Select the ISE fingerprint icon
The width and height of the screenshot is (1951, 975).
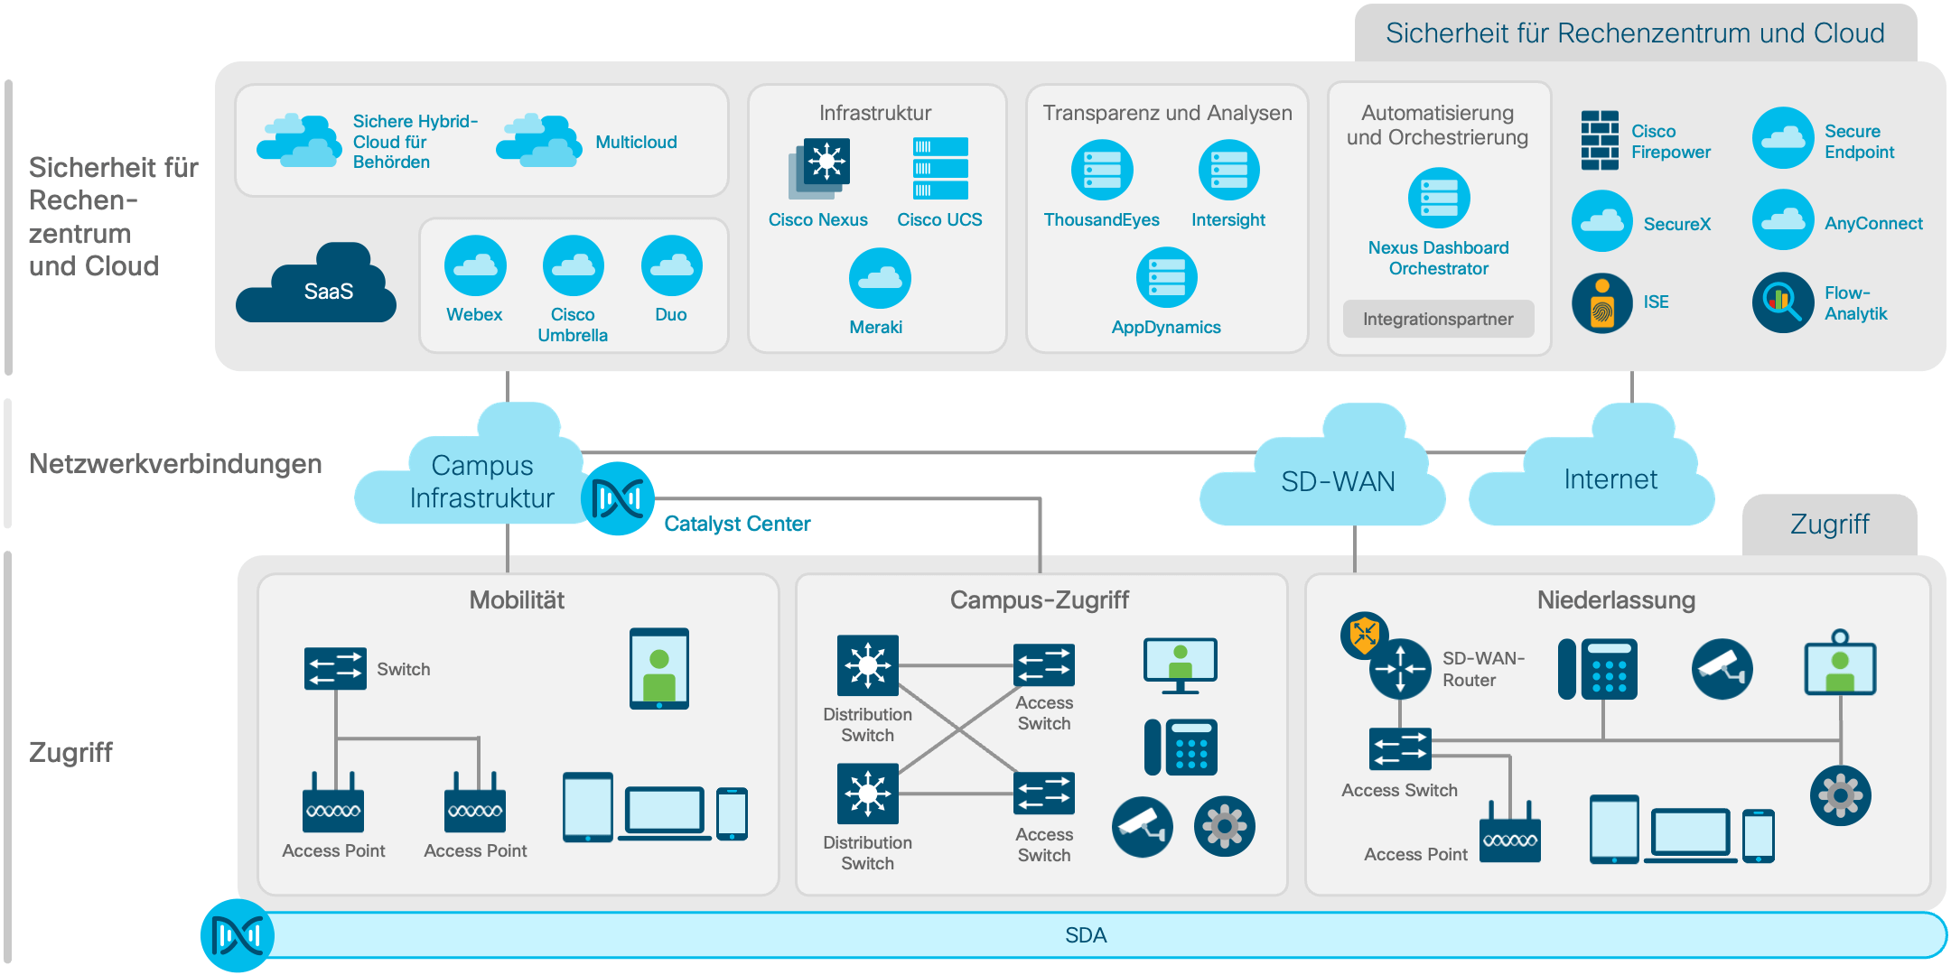click(x=1602, y=302)
